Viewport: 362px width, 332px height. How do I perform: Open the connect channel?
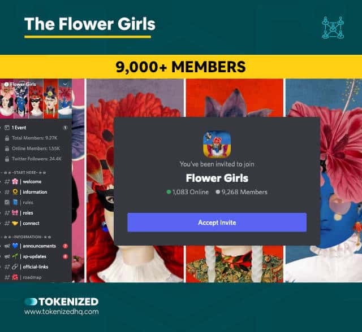point(35,223)
